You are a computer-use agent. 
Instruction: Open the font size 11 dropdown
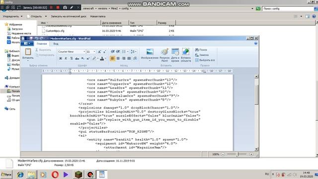click(94, 52)
